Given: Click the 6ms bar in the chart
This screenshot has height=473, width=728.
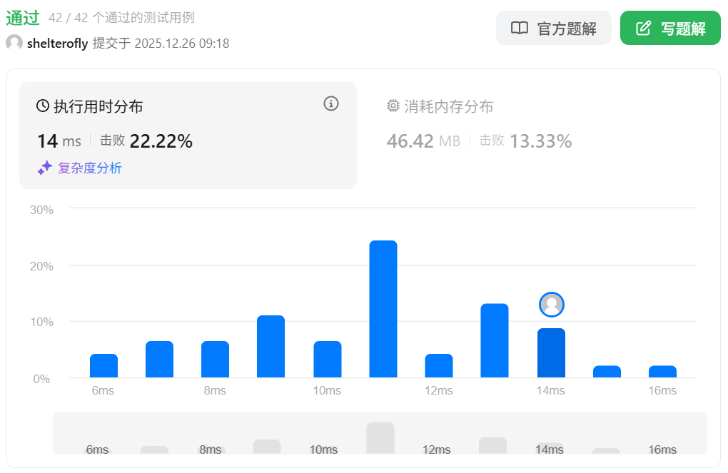Looking at the screenshot, I should 103,365.
